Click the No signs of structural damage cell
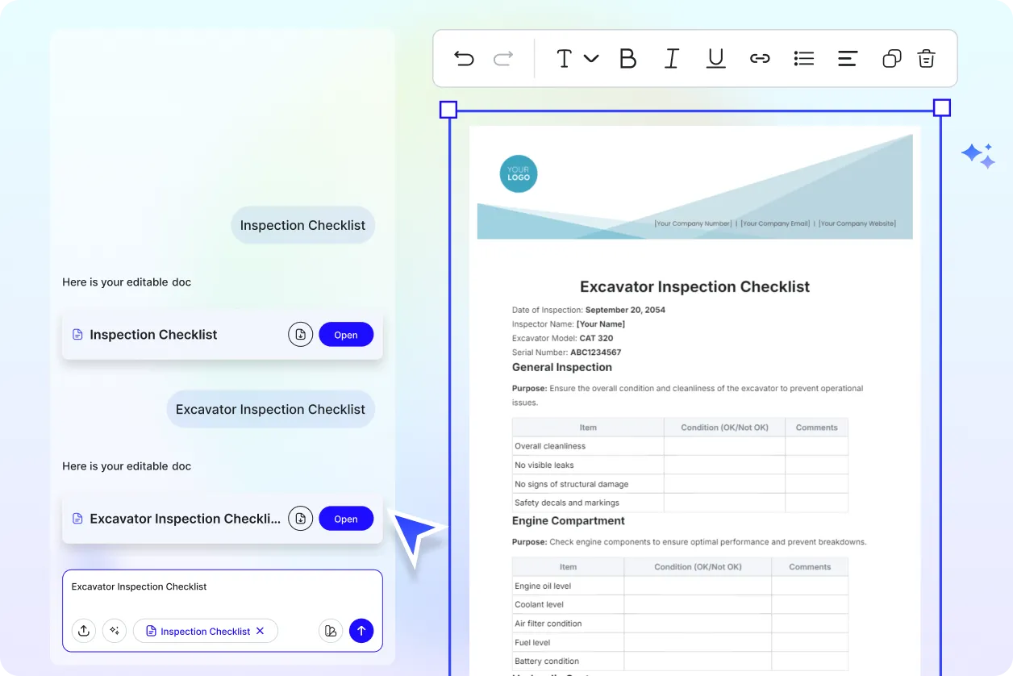The height and width of the screenshot is (676, 1013). coord(588,484)
